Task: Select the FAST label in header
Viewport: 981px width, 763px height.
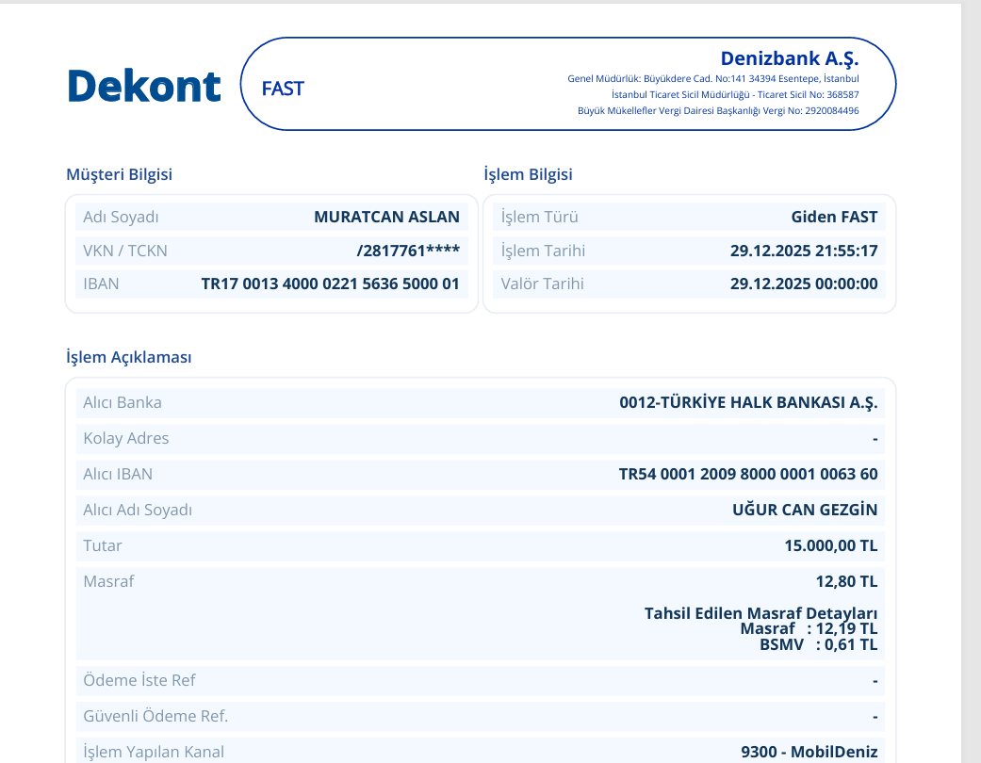Action: (x=283, y=89)
